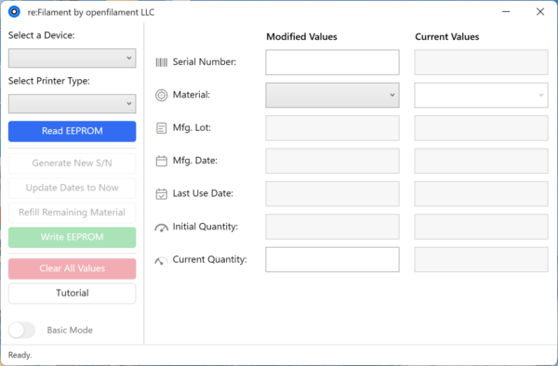The width and height of the screenshot is (558, 366).
Task: Click the current Last Use Date value field
Action: (x=481, y=193)
